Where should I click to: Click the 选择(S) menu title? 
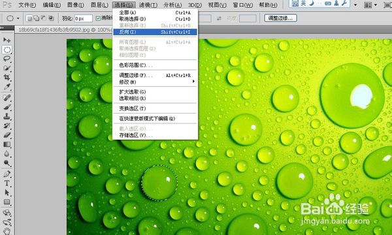click(x=123, y=5)
